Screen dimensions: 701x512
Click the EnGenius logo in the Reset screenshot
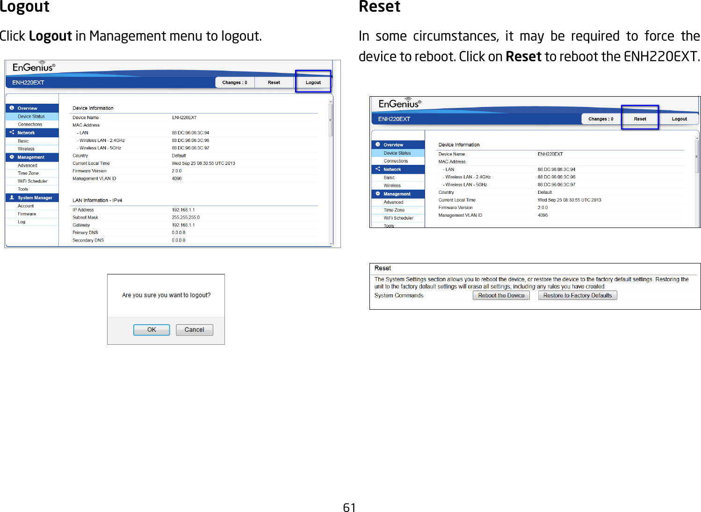click(400, 103)
